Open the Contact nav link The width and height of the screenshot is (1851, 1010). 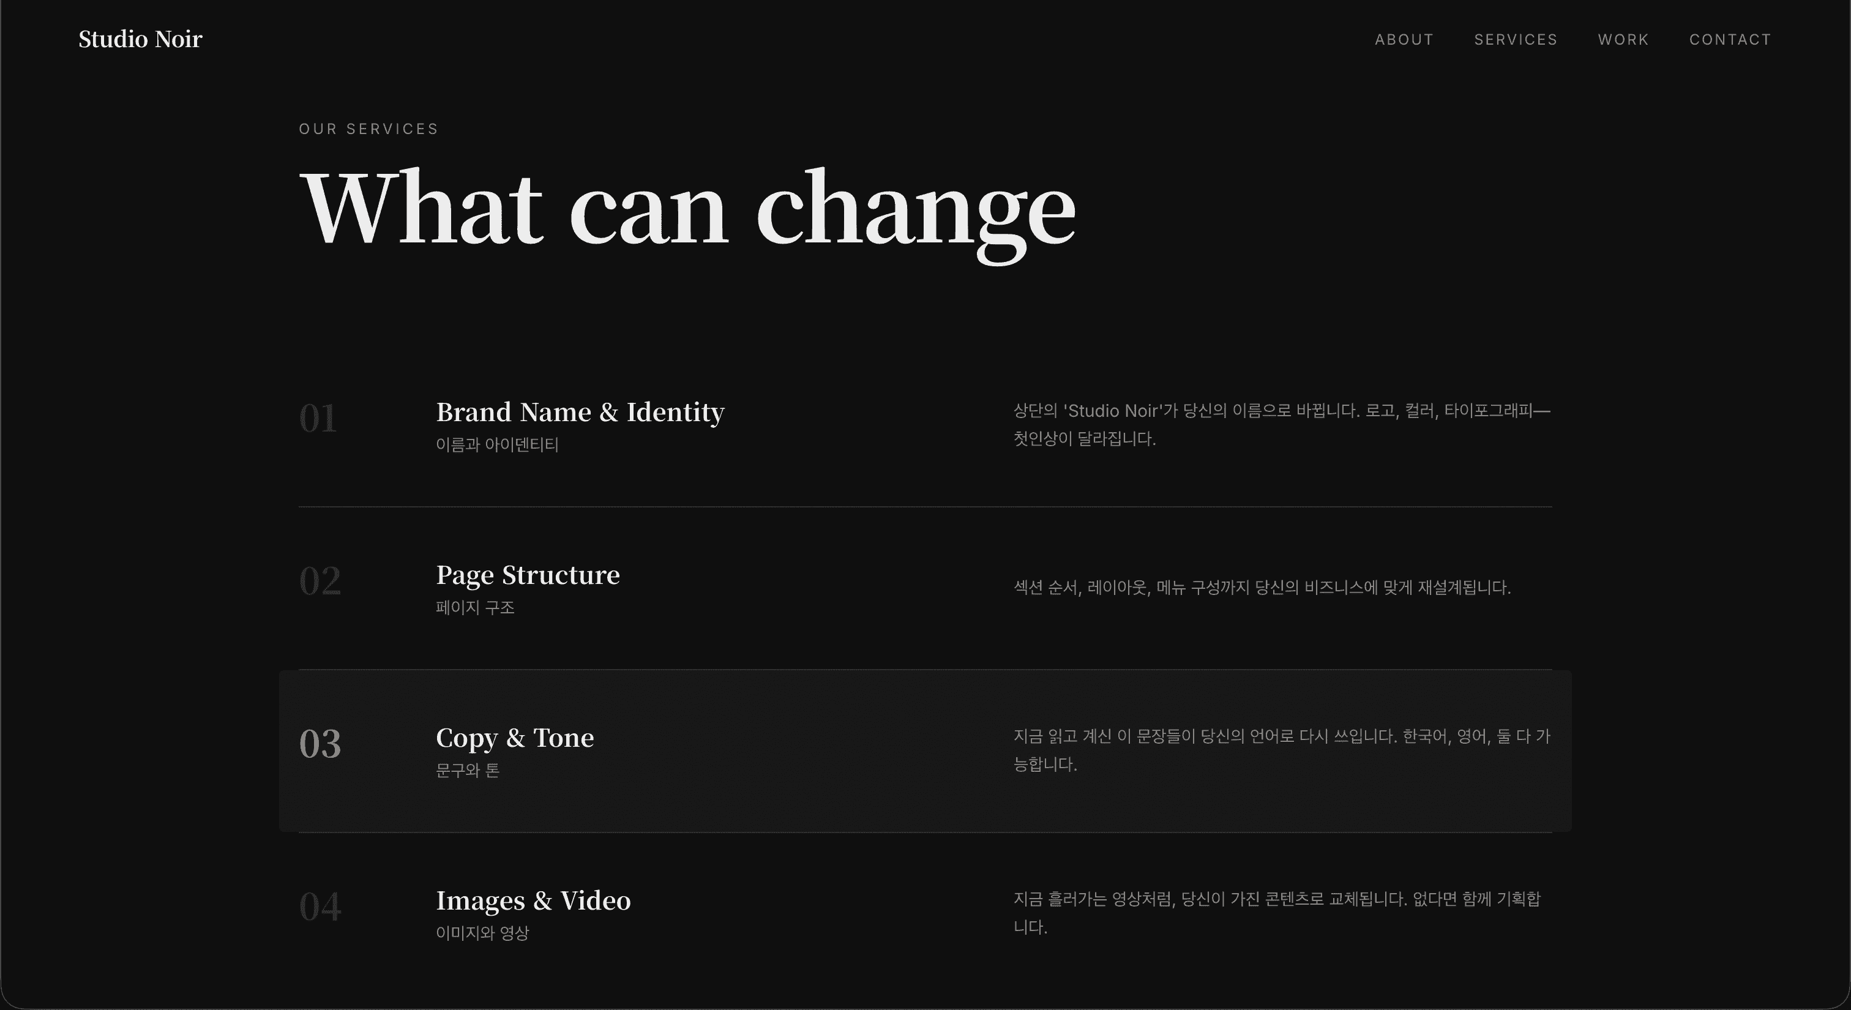pos(1730,40)
